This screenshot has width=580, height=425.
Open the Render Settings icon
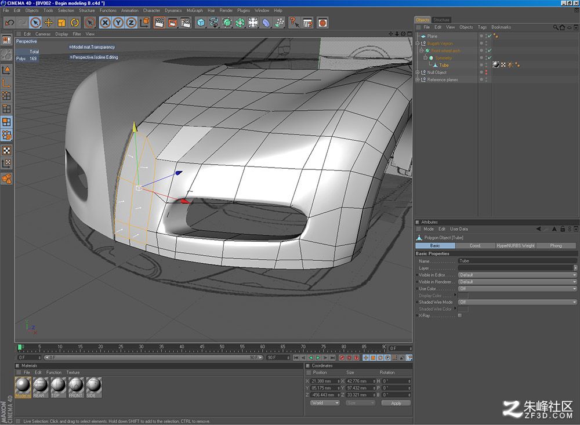(x=186, y=23)
